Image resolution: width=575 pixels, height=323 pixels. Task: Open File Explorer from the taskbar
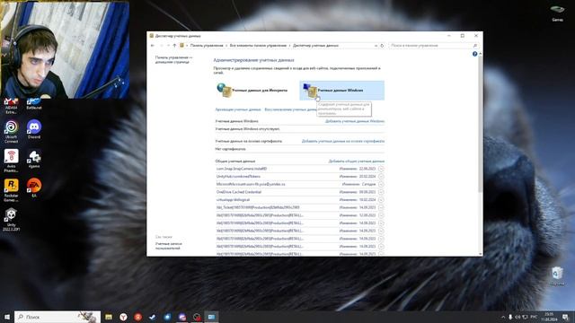pos(109,317)
